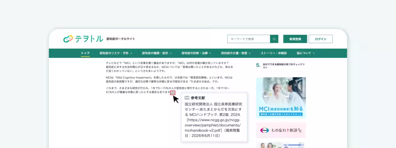Open the もの忘れ相談ナビ banner
The height and width of the screenshot is (148, 396).
click(281, 130)
